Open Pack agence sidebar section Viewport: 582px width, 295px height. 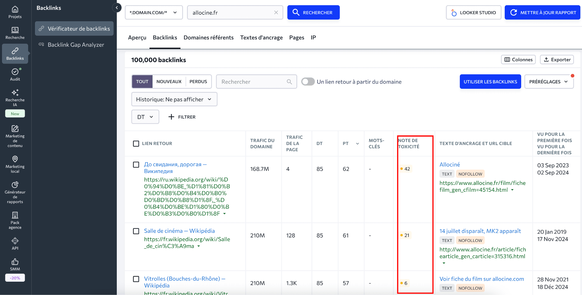15,220
